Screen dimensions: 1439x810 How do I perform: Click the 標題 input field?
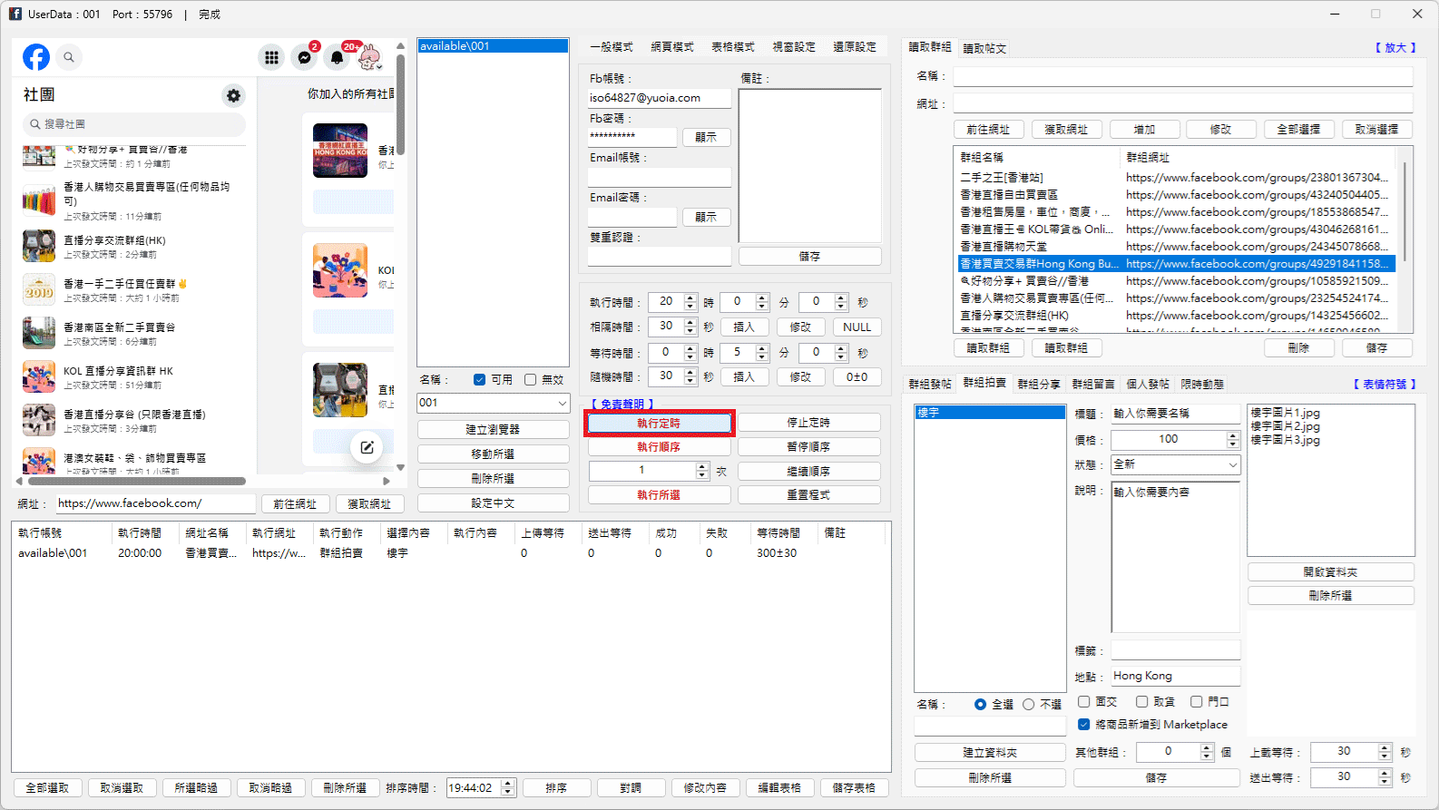[x=1176, y=413]
